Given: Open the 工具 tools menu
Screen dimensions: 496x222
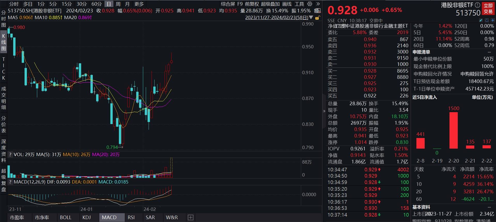Looking at the screenshot, I should pyautogui.click(x=299, y=4).
